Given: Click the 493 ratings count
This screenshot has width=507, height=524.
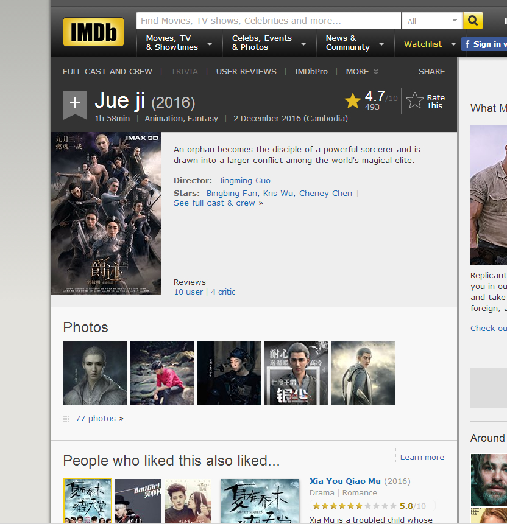Looking at the screenshot, I should click(x=372, y=107).
